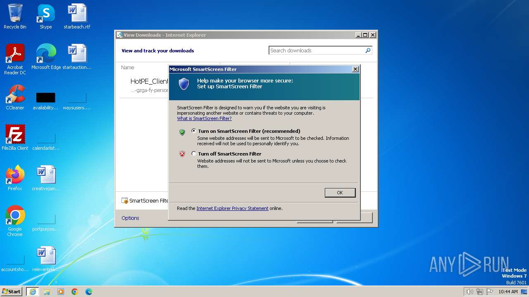
Task: Open startauction document on desktop
Action: coord(77,57)
